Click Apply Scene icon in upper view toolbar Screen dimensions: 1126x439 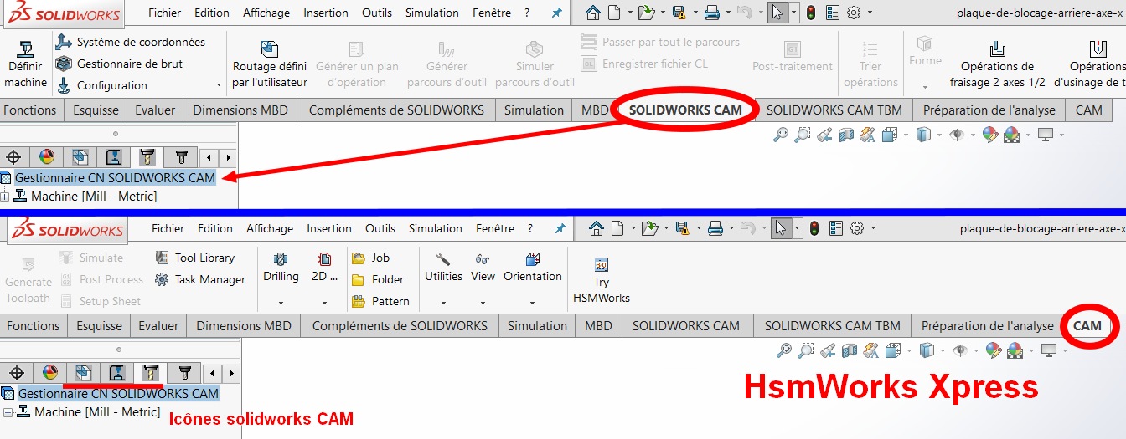click(1012, 135)
